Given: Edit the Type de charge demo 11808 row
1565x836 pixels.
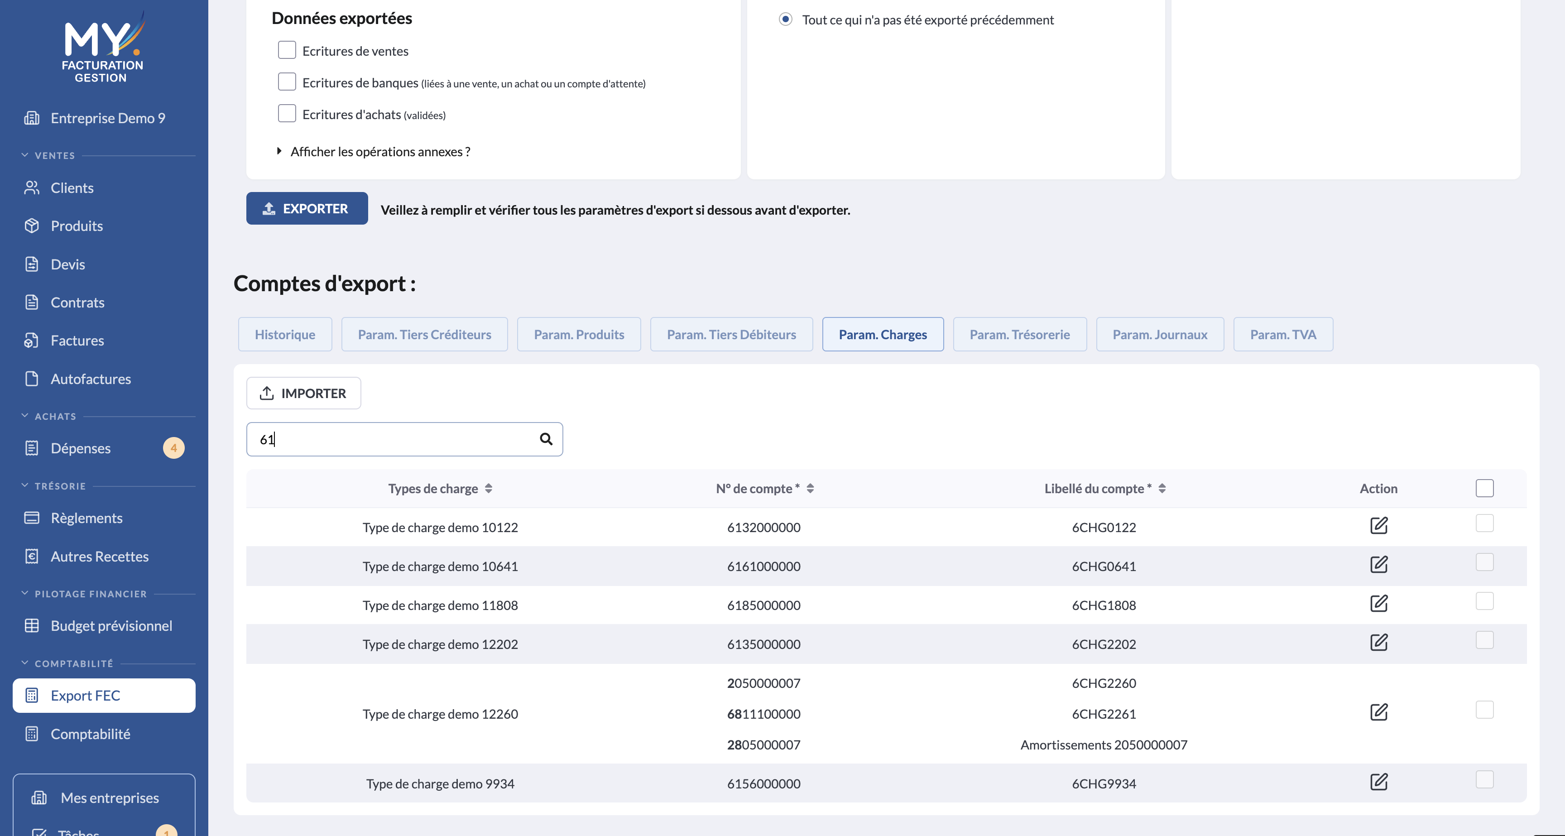Looking at the screenshot, I should point(1378,603).
